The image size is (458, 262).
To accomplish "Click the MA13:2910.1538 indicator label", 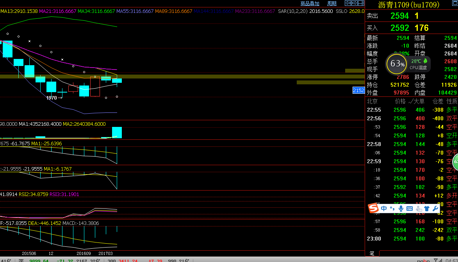I will click(x=19, y=11).
